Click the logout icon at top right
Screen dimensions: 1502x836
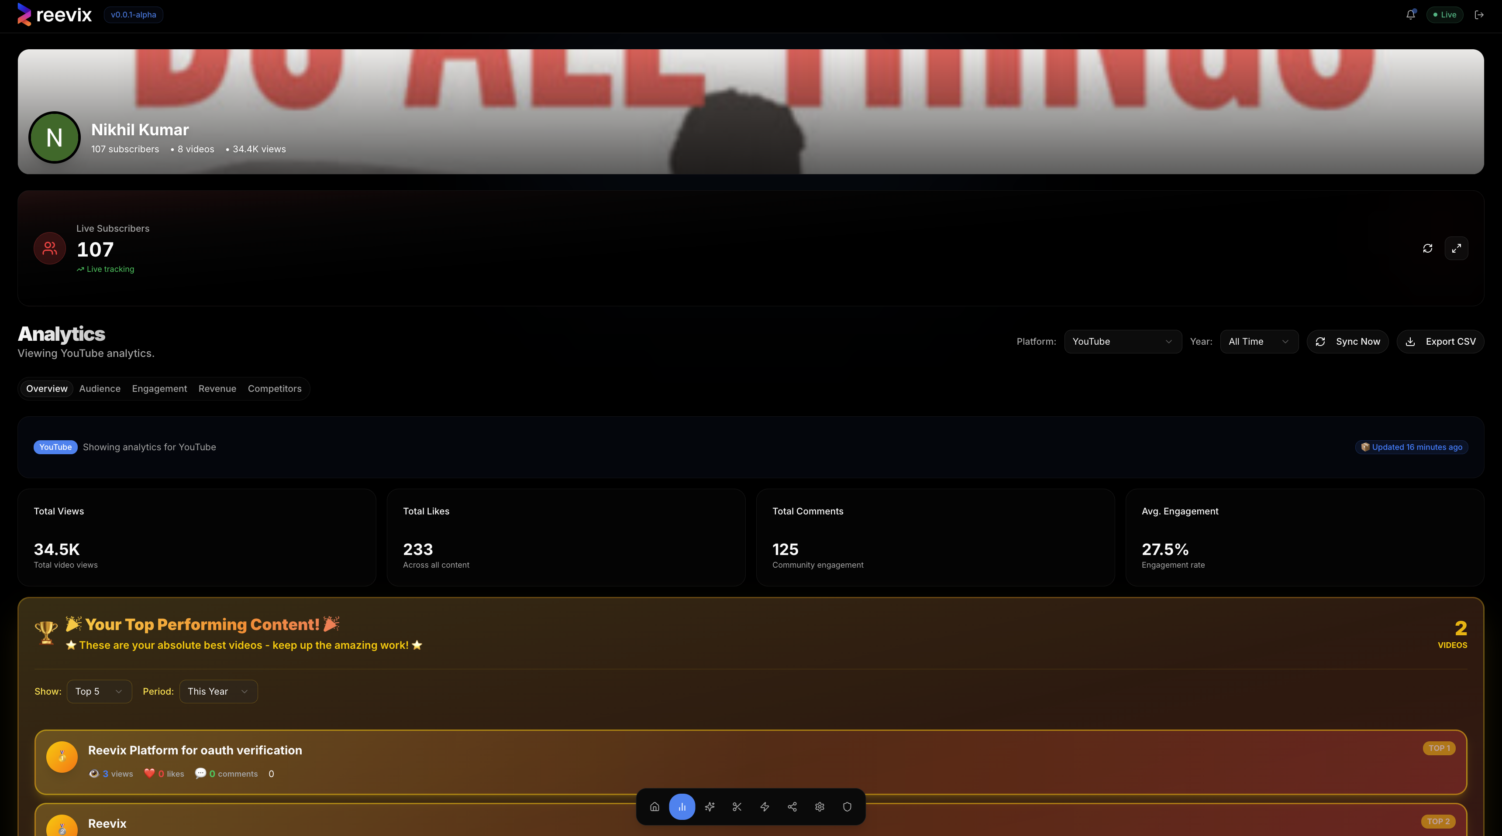1479,14
